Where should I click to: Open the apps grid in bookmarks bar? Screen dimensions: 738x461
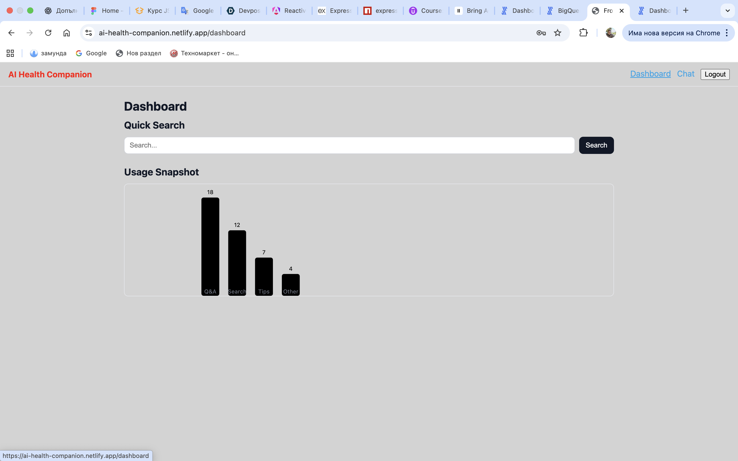tap(10, 53)
